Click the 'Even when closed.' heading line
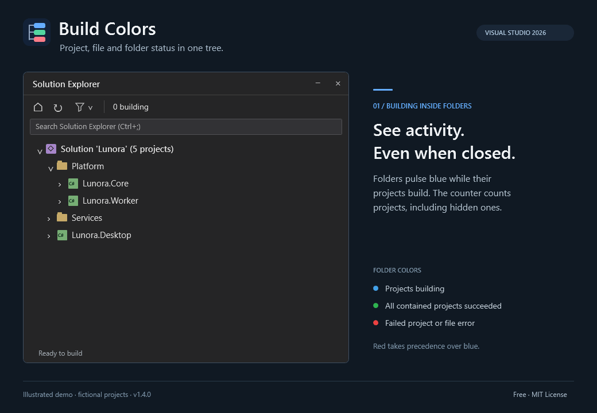 [444, 153]
